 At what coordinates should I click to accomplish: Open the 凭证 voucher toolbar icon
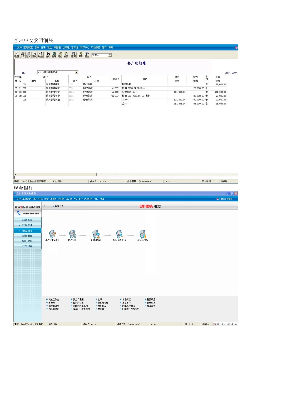[x=60, y=55]
